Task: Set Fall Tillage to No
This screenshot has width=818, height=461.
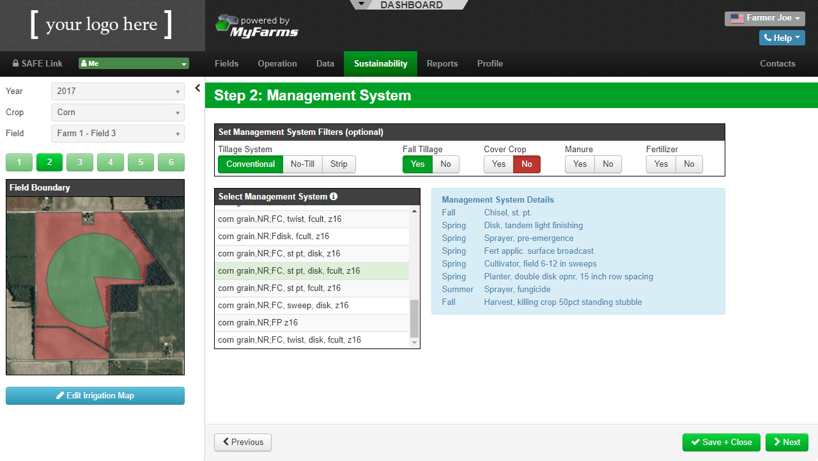Action: (x=445, y=164)
